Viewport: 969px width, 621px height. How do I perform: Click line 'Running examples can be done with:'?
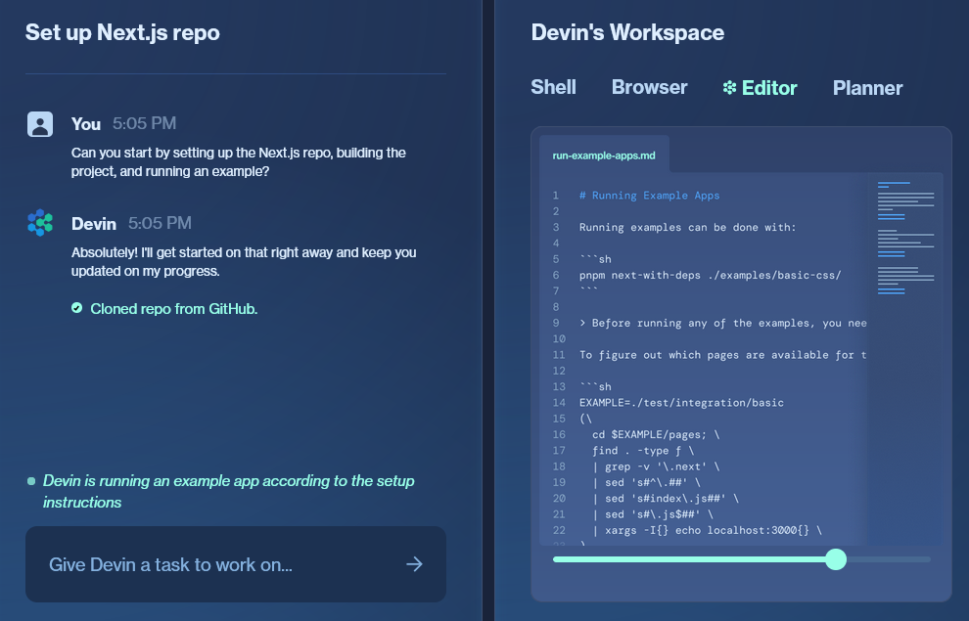pyautogui.click(x=687, y=227)
